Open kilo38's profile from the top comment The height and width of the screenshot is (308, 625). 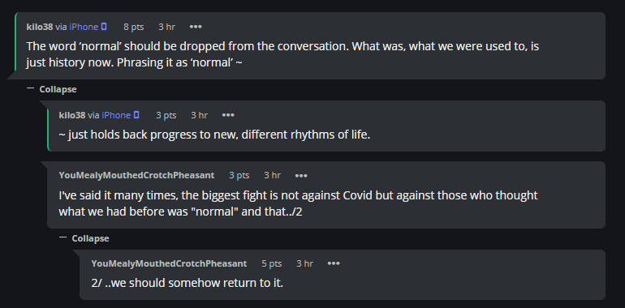pyautogui.click(x=40, y=27)
